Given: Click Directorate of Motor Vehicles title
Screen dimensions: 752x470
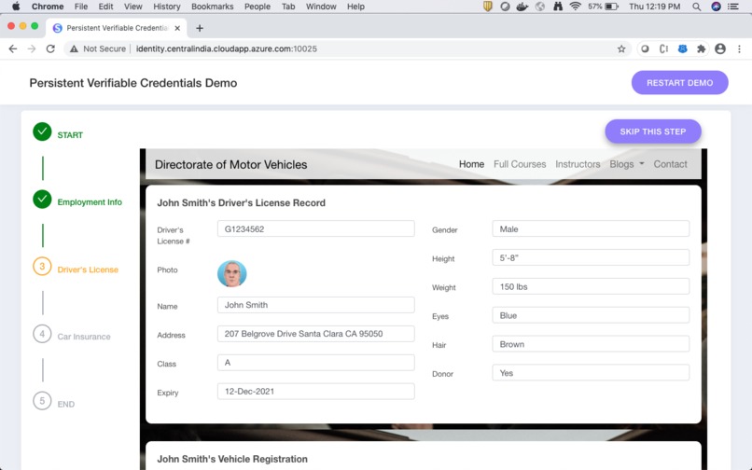Looking at the screenshot, I should click(231, 164).
